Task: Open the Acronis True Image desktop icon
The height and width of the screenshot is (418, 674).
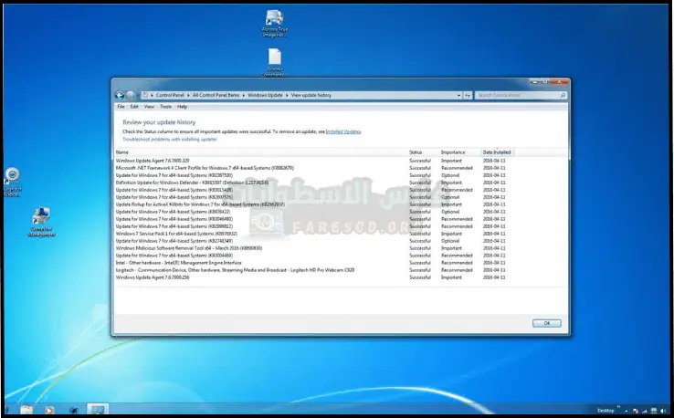Action: click(274, 21)
